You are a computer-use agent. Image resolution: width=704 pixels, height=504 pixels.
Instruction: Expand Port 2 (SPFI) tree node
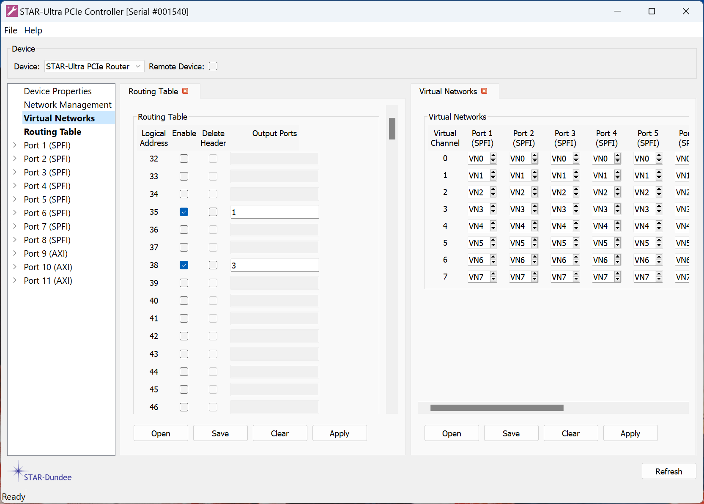coord(15,159)
